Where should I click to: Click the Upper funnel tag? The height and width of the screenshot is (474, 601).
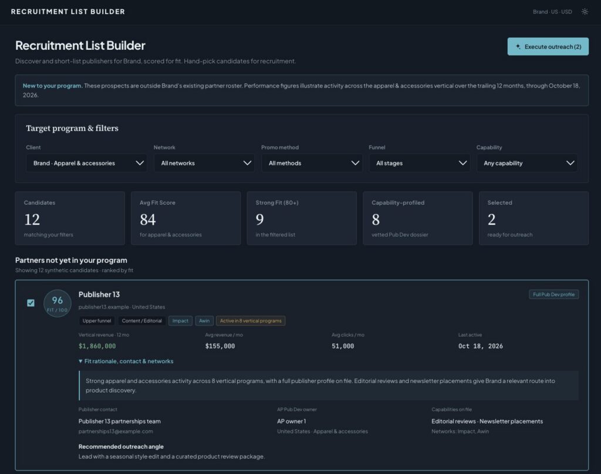click(97, 321)
